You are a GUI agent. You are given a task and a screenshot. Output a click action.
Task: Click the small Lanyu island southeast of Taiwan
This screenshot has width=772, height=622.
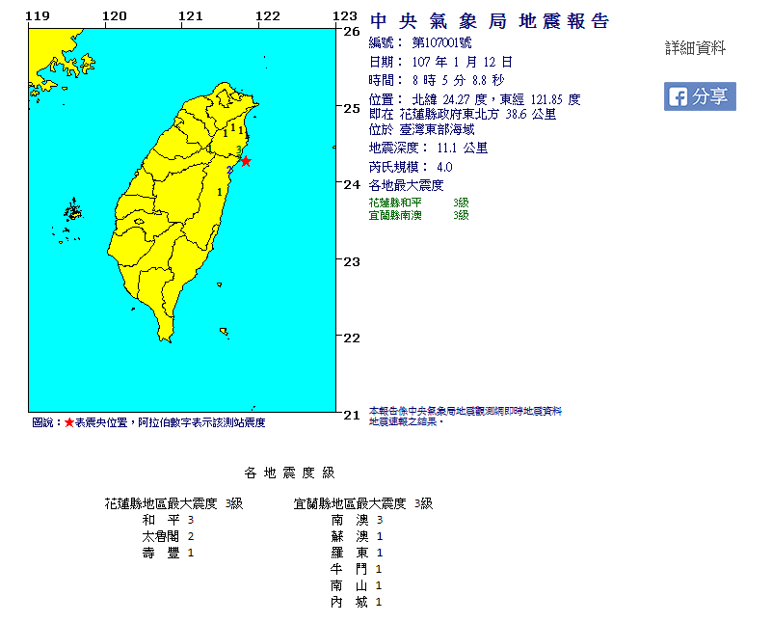(x=225, y=333)
